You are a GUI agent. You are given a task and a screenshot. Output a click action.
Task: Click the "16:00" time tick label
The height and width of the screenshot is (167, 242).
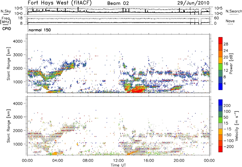149,161
